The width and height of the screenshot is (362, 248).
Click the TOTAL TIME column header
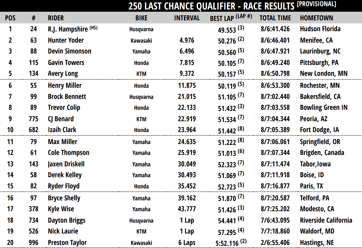click(275, 18)
